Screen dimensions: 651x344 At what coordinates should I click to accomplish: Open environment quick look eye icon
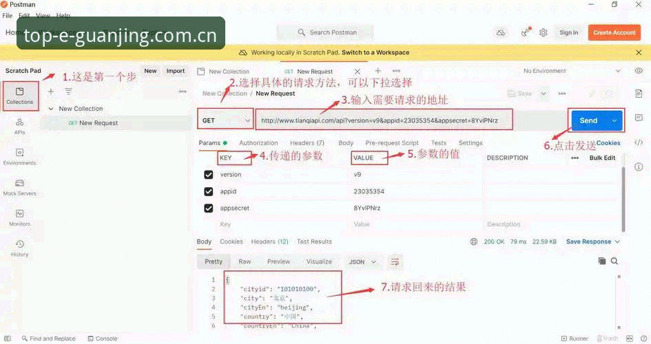[x=639, y=71]
